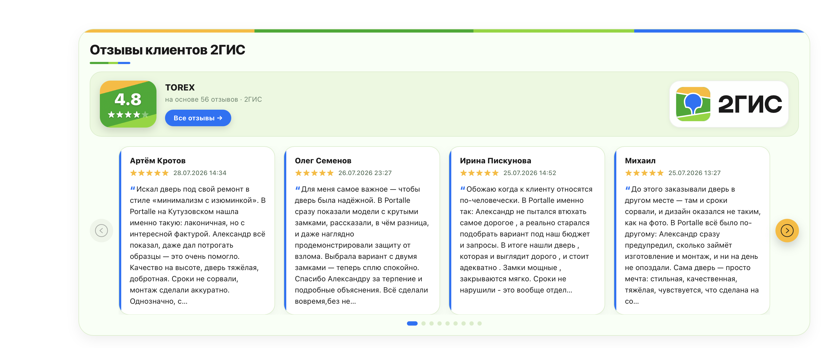Click the date "28.07.2026 14:34"

[x=200, y=173]
